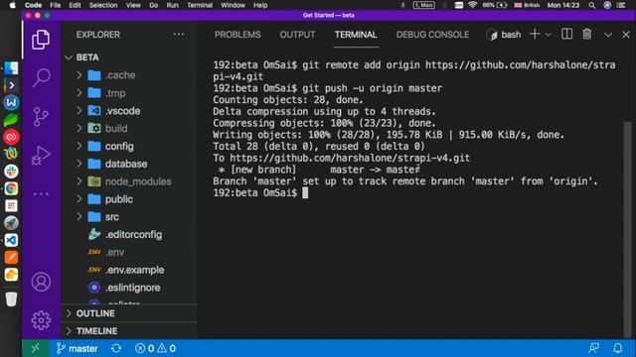This screenshot has height=357, width=636.
Task: Open Visual Studio Code from the Dock
Action: (11, 240)
